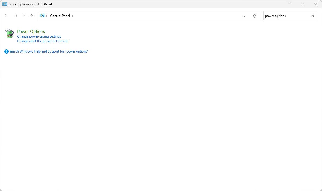Open Change what the power buttons do

point(43,41)
